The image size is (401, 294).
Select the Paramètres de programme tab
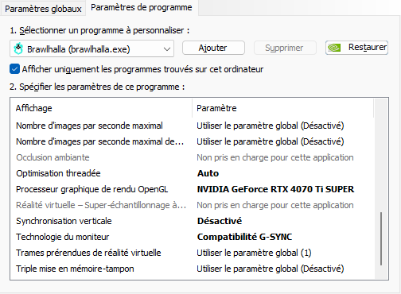pyautogui.click(x=142, y=7)
